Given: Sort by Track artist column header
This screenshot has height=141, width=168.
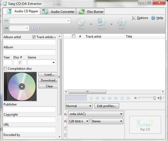Looking at the screenshot, I should point(104,36).
